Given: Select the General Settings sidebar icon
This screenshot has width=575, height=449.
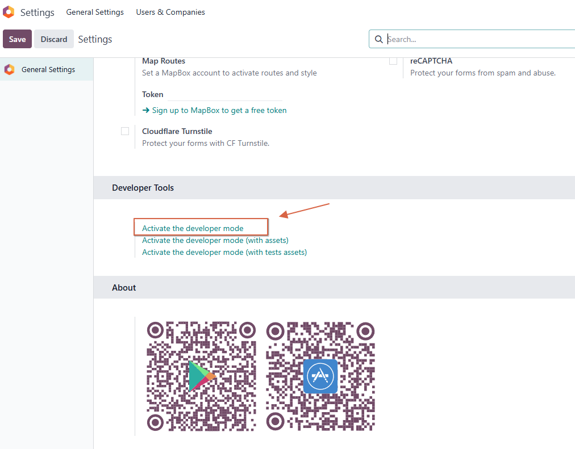Looking at the screenshot, I should (9, 69).
